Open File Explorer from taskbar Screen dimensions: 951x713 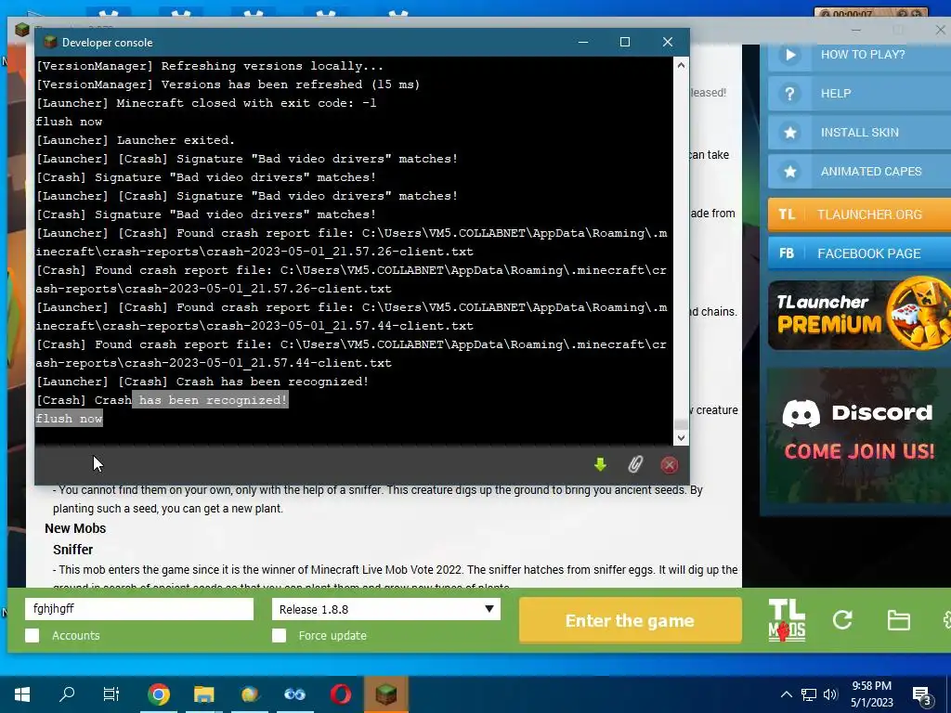[203, 694]
